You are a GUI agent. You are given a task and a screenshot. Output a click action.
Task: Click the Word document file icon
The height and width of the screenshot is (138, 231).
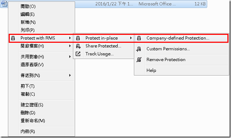tap(4, 4)
